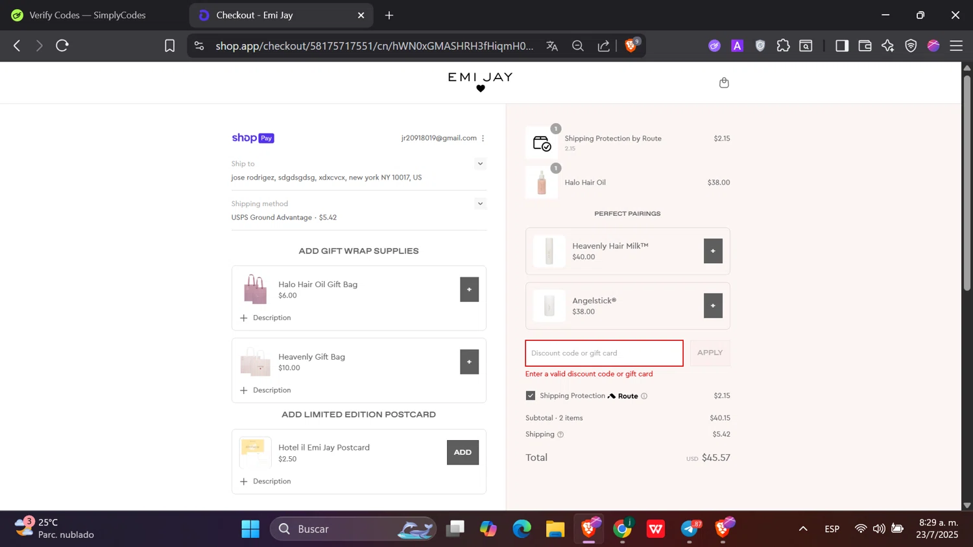This screenshot has height=547, width=973.
Task: Open Brave Shields lion icon
Action: tap(631, 45)
